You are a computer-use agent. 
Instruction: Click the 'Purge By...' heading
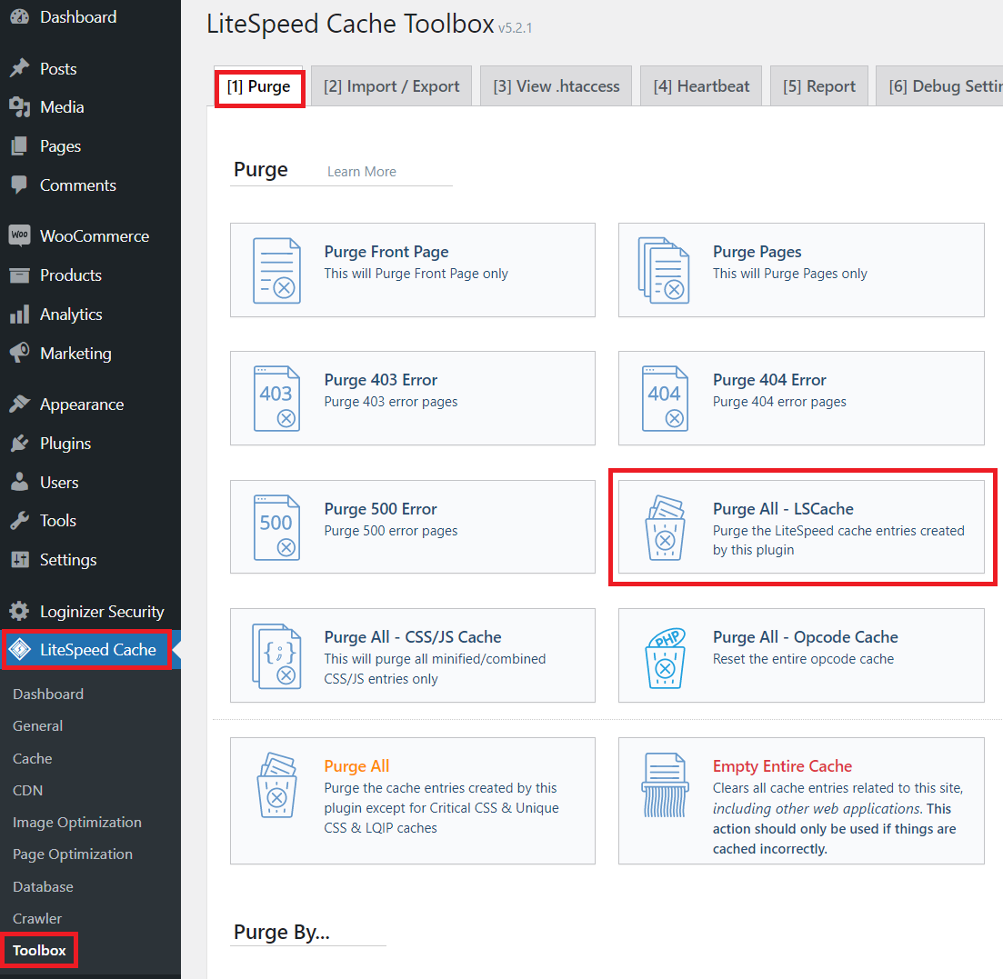click(x=282, y=933)
